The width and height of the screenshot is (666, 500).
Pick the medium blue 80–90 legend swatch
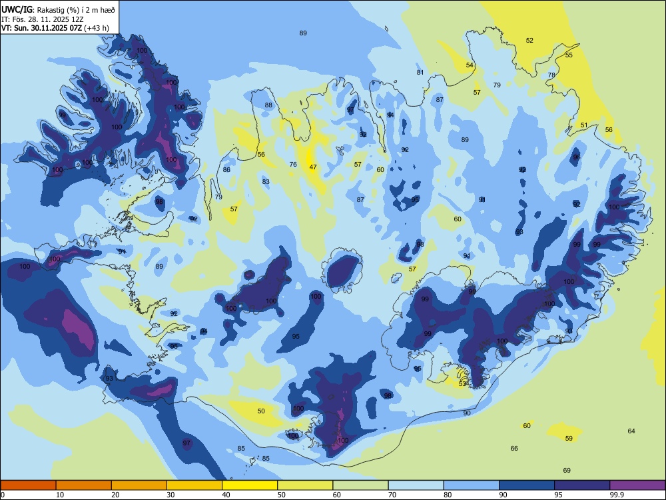(472, 485)
